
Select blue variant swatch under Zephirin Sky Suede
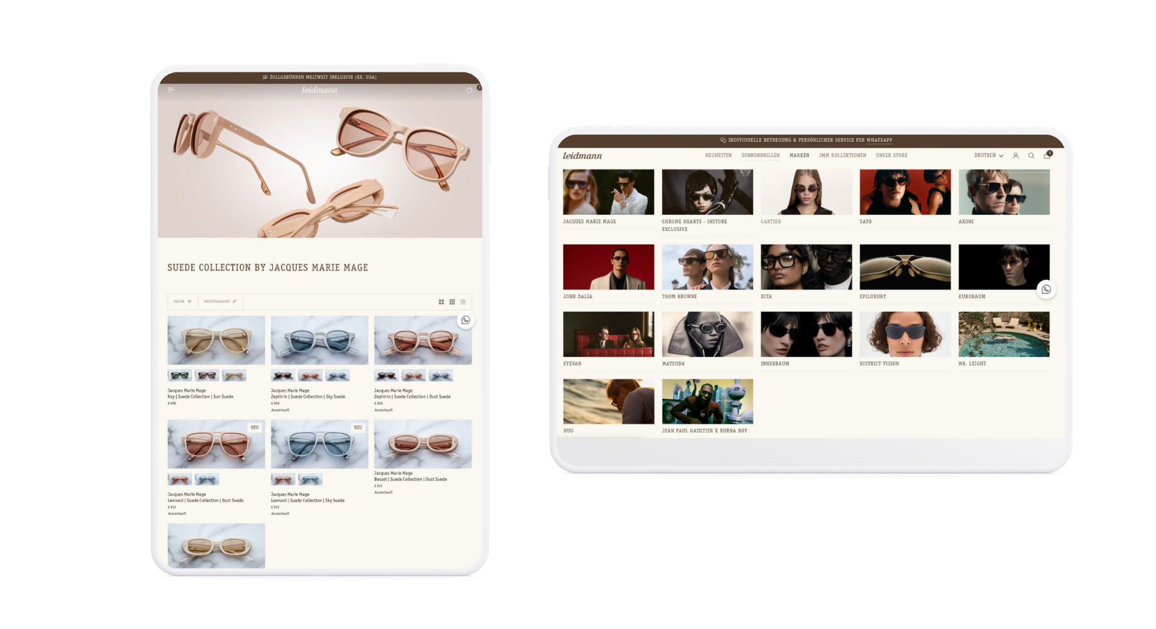click(x=337, y=375)
